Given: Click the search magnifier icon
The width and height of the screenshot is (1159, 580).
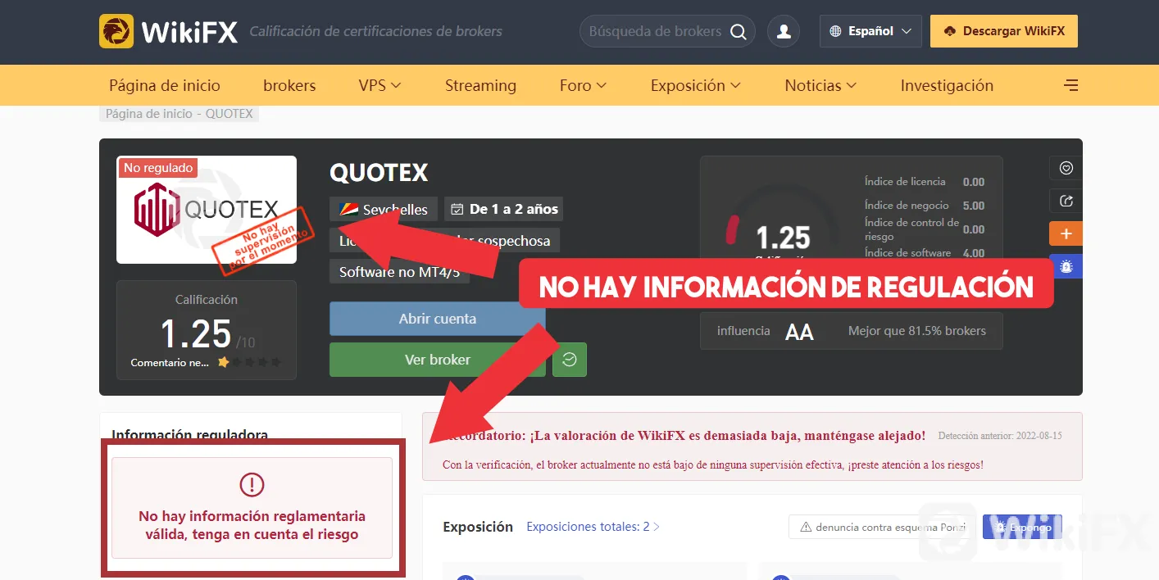Looking at the screenshot, I should (738, 32).
